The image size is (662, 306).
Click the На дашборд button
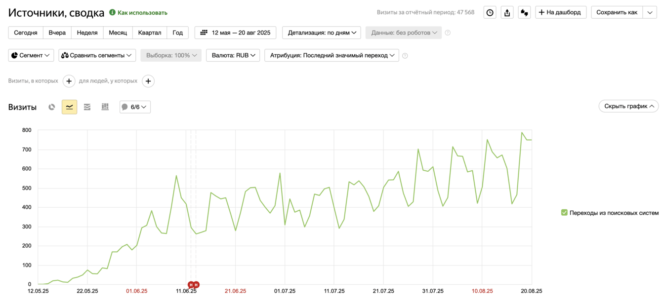pos(561,12)
